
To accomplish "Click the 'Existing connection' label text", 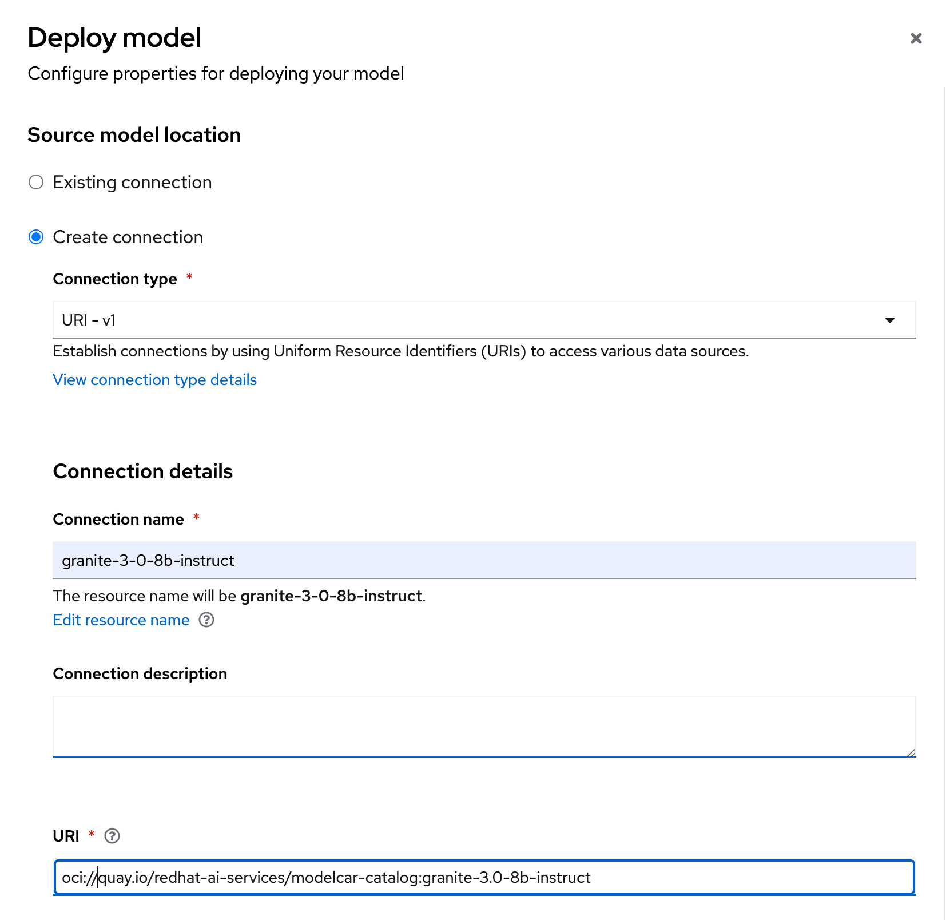I will pos(132,183).
